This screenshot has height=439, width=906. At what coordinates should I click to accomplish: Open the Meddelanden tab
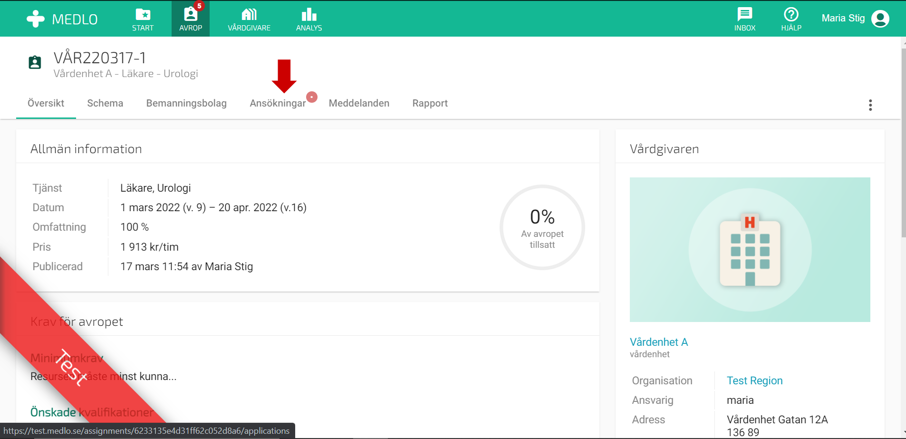coord(359,103)
